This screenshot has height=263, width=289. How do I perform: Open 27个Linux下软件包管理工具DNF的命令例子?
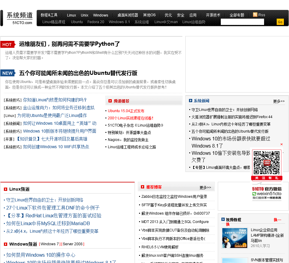(x=53, y=208)
